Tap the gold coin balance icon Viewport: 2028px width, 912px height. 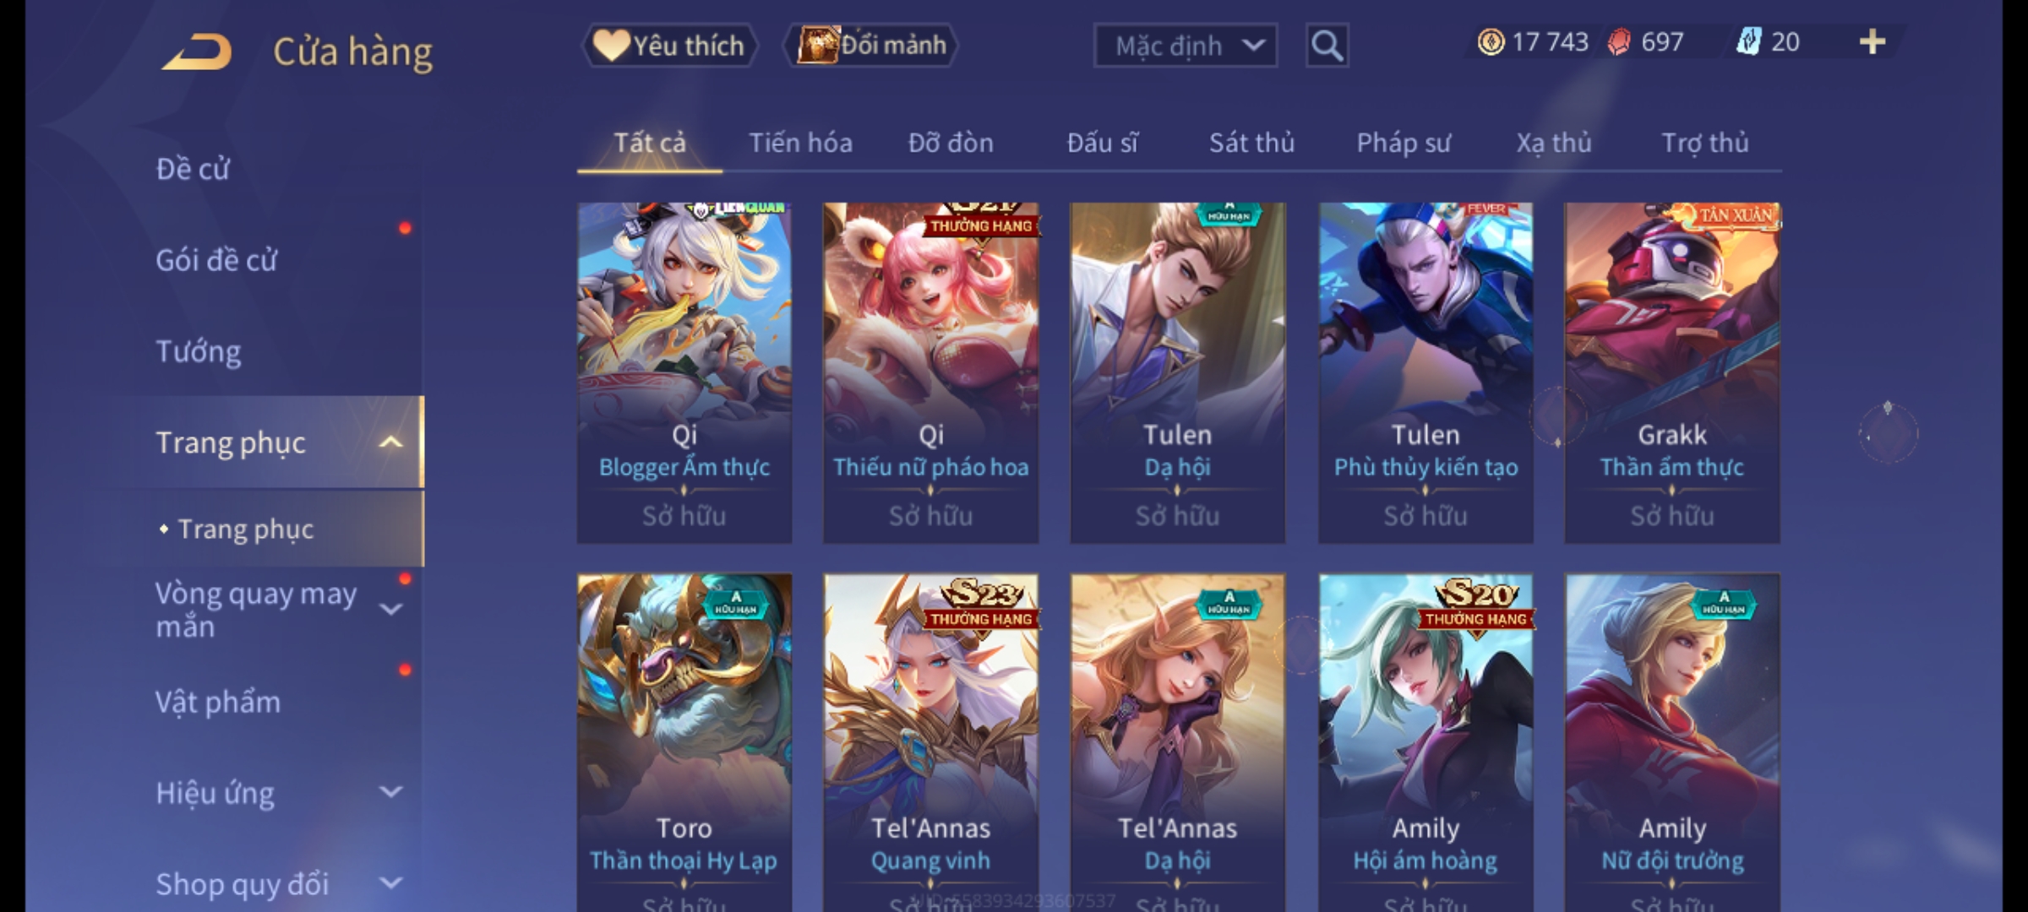[1490, 41]
